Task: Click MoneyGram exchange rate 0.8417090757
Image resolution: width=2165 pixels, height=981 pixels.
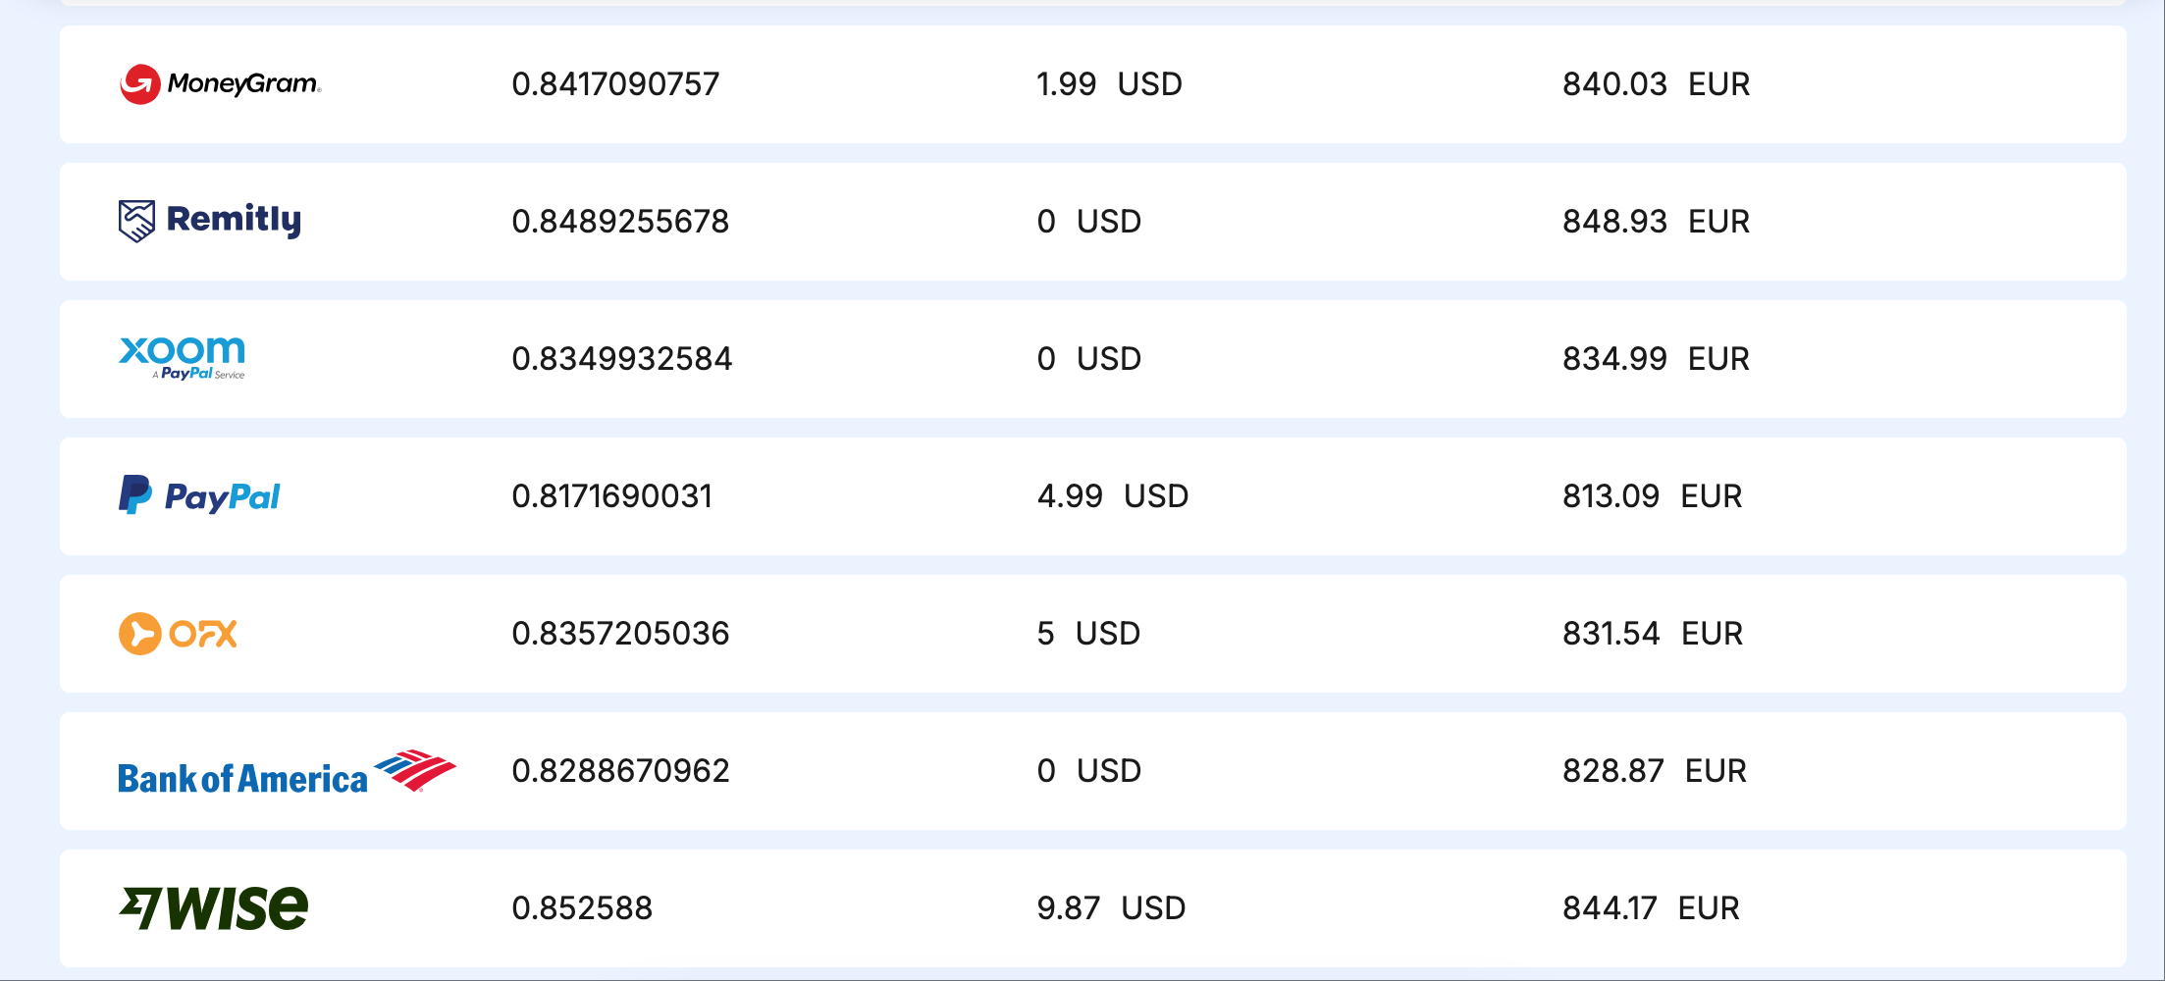Action: (615, 84)
